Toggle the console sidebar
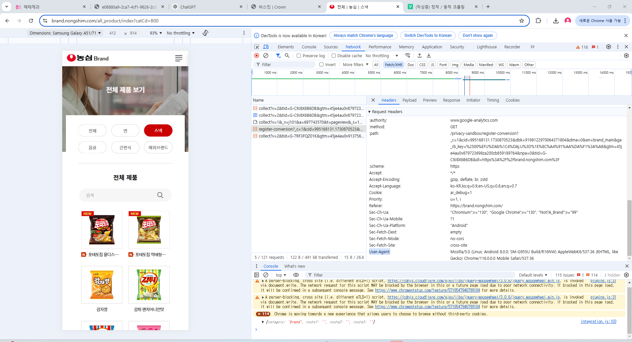The height and width of the screenshot is (342, 632). [257, 275]
